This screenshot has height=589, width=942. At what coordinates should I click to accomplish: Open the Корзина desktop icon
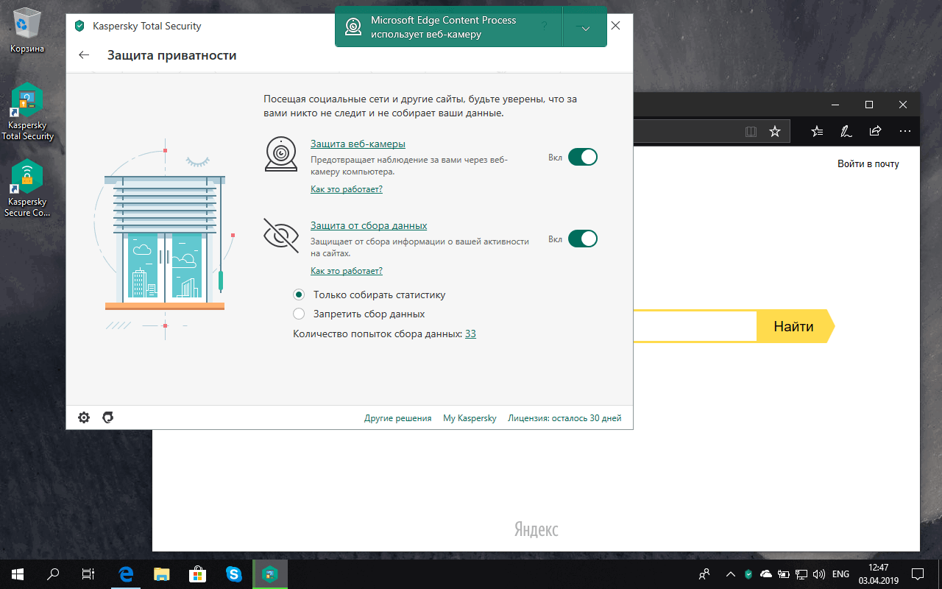click(27, 30)
